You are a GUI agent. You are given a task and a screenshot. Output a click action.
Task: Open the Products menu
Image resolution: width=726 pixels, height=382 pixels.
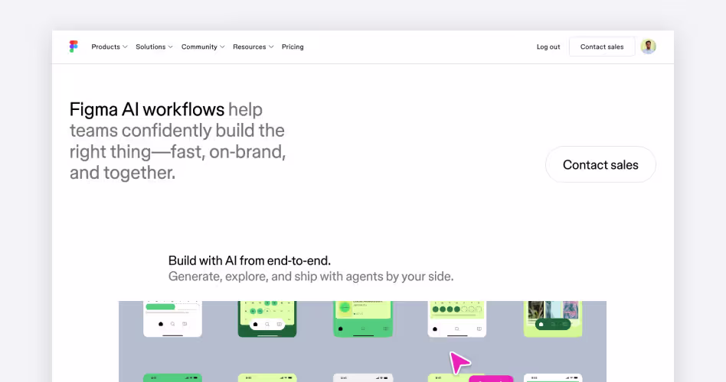tap(110, 47)
